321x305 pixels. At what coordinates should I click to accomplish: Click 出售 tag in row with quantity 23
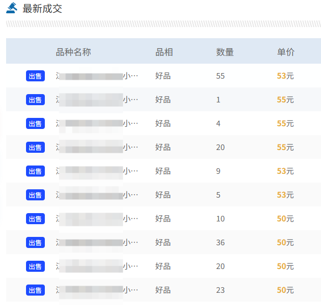click(35, 290)
